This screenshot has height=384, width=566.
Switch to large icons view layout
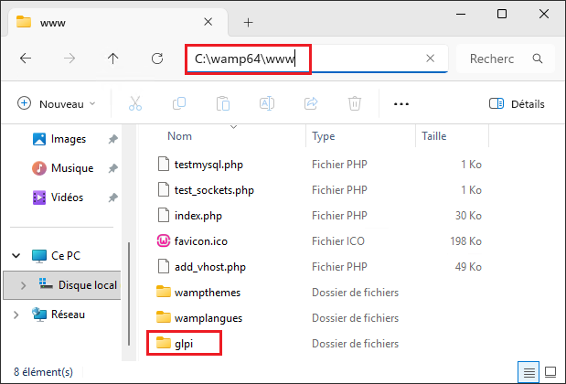(550, 372)
